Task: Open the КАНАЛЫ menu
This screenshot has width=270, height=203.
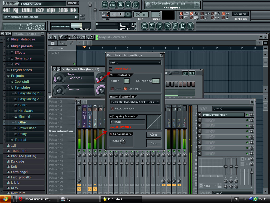Action: (27, 11)
